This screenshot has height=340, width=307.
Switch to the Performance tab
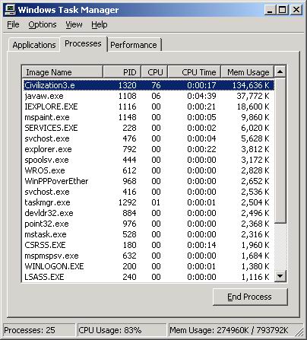click(134, 45)
